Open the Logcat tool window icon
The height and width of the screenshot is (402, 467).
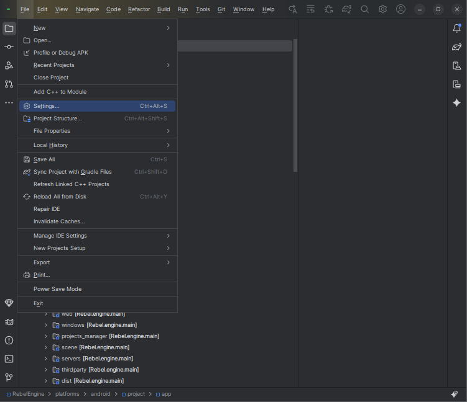pos(9,322)
